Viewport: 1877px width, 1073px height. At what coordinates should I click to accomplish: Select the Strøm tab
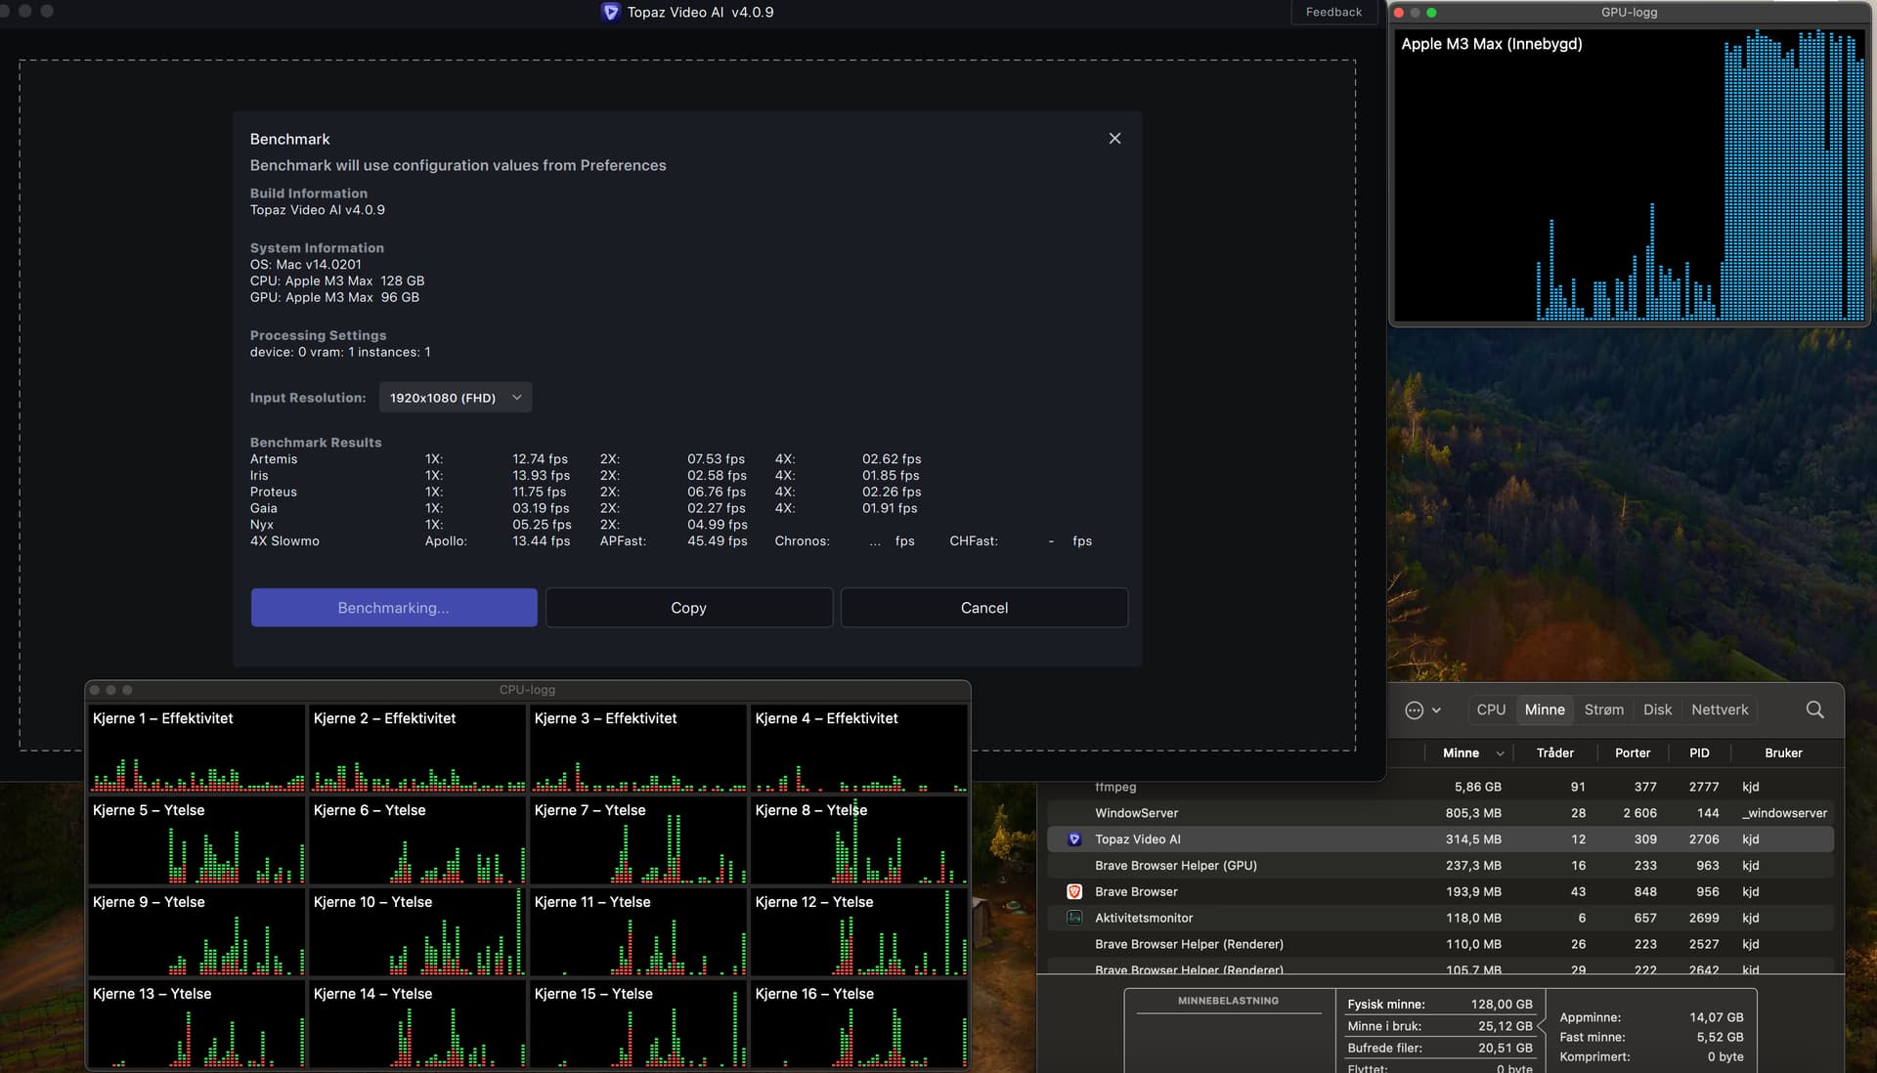click(x=1603, y=709)
